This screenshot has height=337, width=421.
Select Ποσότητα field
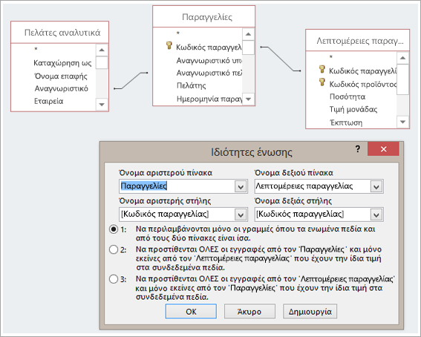(347, 96)
